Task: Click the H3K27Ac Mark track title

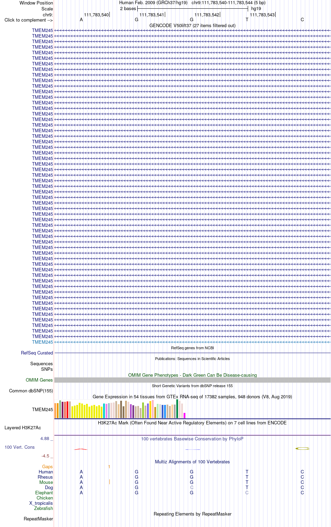Action: click(192, 423)
